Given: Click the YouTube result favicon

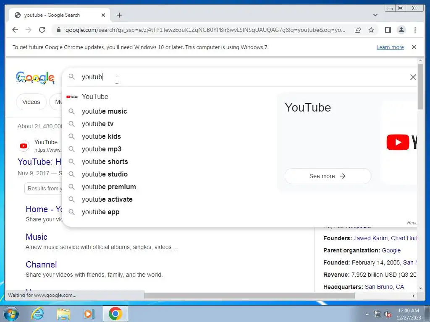Looking at the screenshot, I should pyautogui.click(x=24, y=146).
